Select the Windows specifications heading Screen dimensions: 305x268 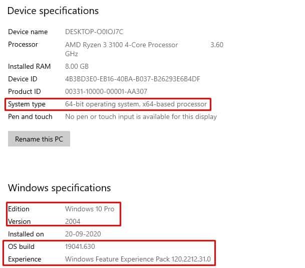point(59,188)
